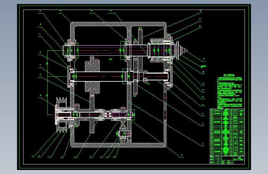Click the title block at bottom right
Screen dimensions: 268x174
point(227,160)
